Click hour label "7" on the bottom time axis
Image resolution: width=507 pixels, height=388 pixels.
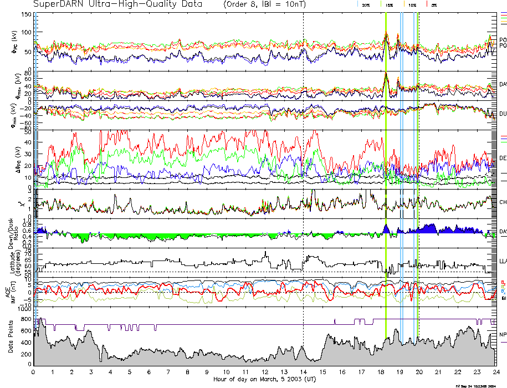[168, 372]
